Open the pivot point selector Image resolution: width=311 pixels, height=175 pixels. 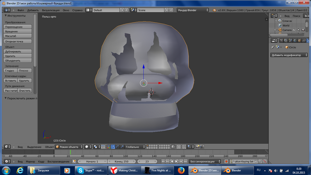click(97, 147)
